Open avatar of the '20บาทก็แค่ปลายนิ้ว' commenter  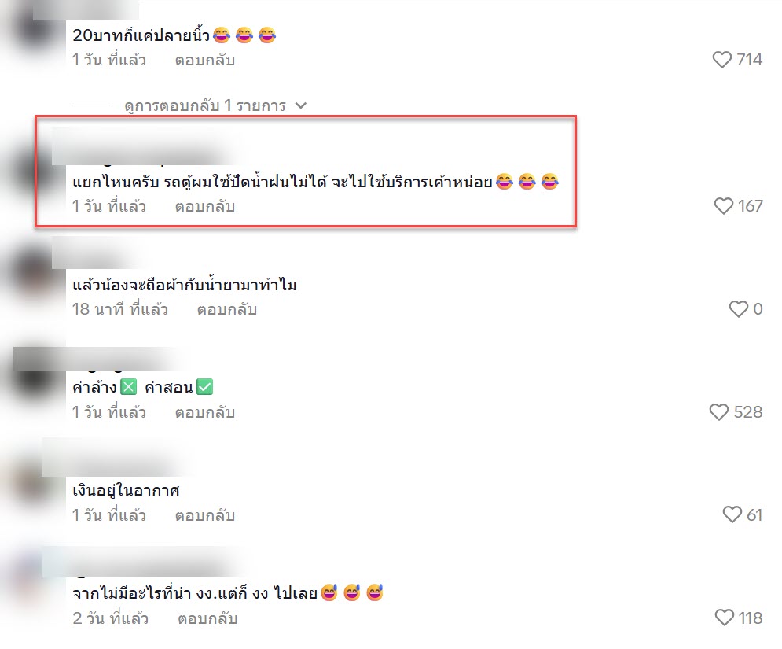[x=34, y=30]
